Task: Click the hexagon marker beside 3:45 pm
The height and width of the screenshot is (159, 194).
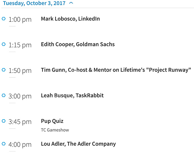Action: point(4,121)
